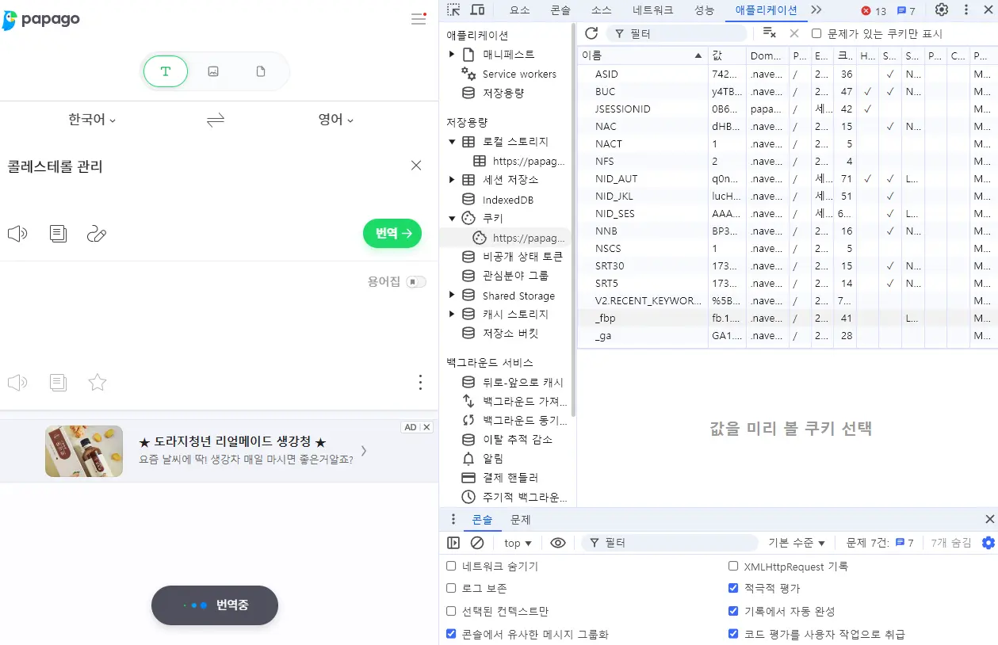Open the handwriting correction tool
This screenshot has height=645, width=998.
coord(97,234)
